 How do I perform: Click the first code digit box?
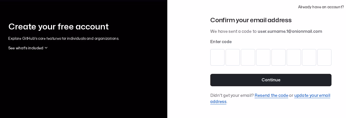tap(217, 57)
